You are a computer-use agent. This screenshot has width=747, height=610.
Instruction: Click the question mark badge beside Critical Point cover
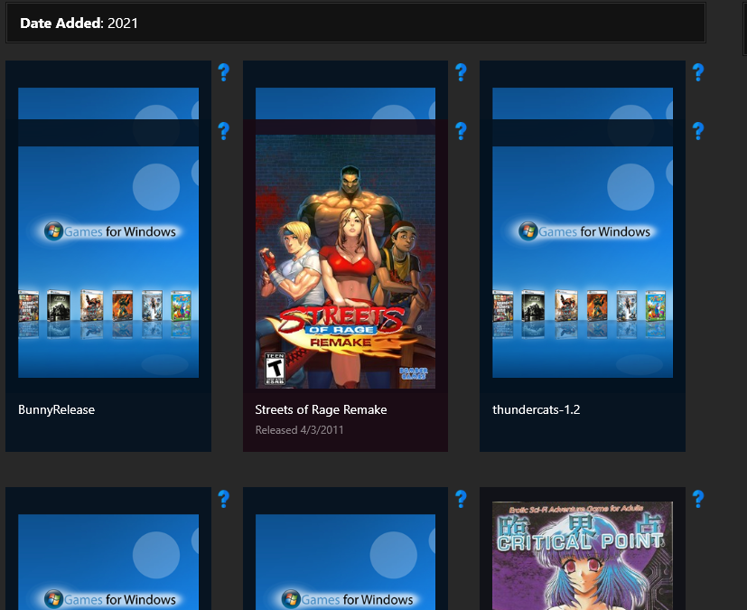coord(698,499)
